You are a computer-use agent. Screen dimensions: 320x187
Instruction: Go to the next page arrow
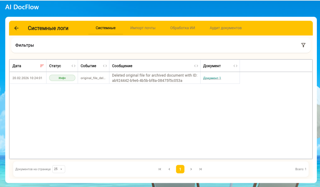(x=191, y=169)
